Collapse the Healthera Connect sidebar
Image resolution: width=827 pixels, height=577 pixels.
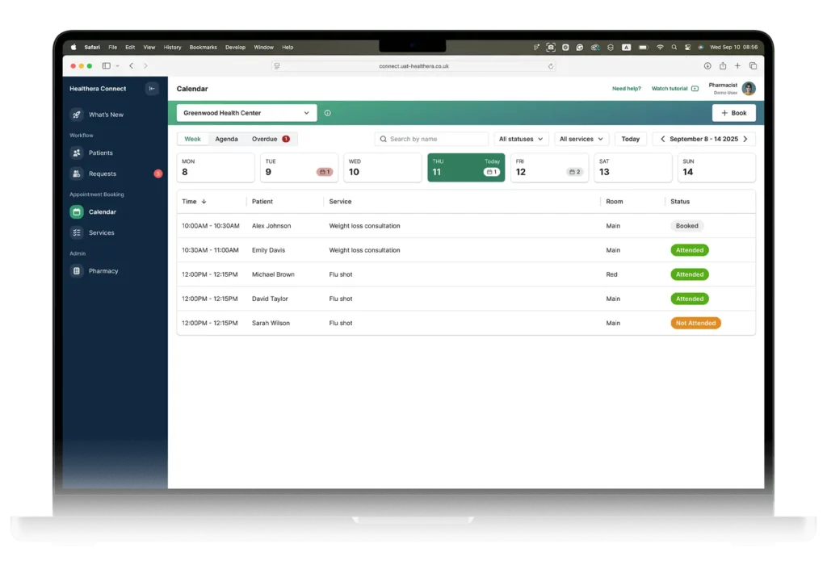pyautogui.click(x=152, y=89)
